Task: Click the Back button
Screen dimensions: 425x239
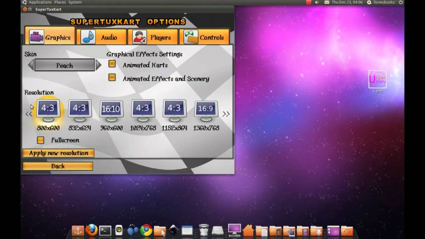Action: 58,166
